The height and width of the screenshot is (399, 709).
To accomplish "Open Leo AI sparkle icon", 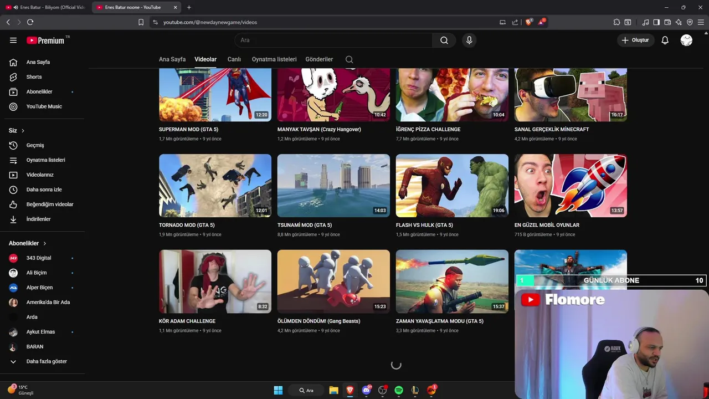I will tap(679, 22).
